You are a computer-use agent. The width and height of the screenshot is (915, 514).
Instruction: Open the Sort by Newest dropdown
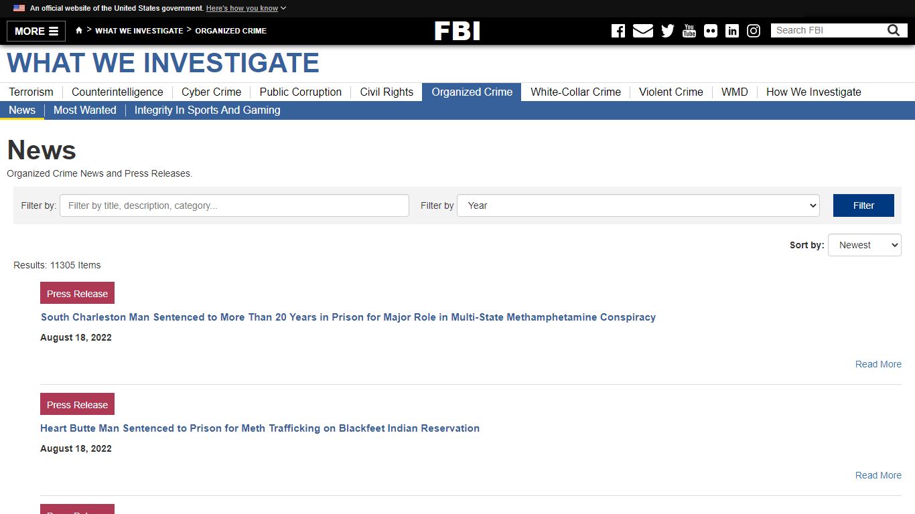(x=865, y=245)
